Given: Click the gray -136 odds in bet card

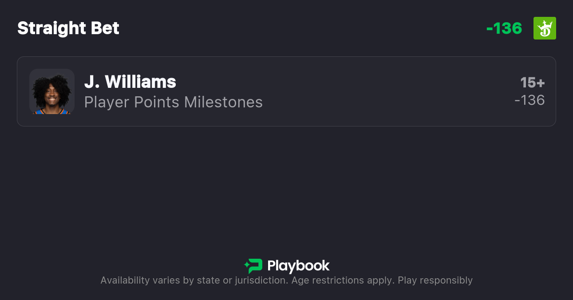Looking at the screenshot, I should (530, 100).
